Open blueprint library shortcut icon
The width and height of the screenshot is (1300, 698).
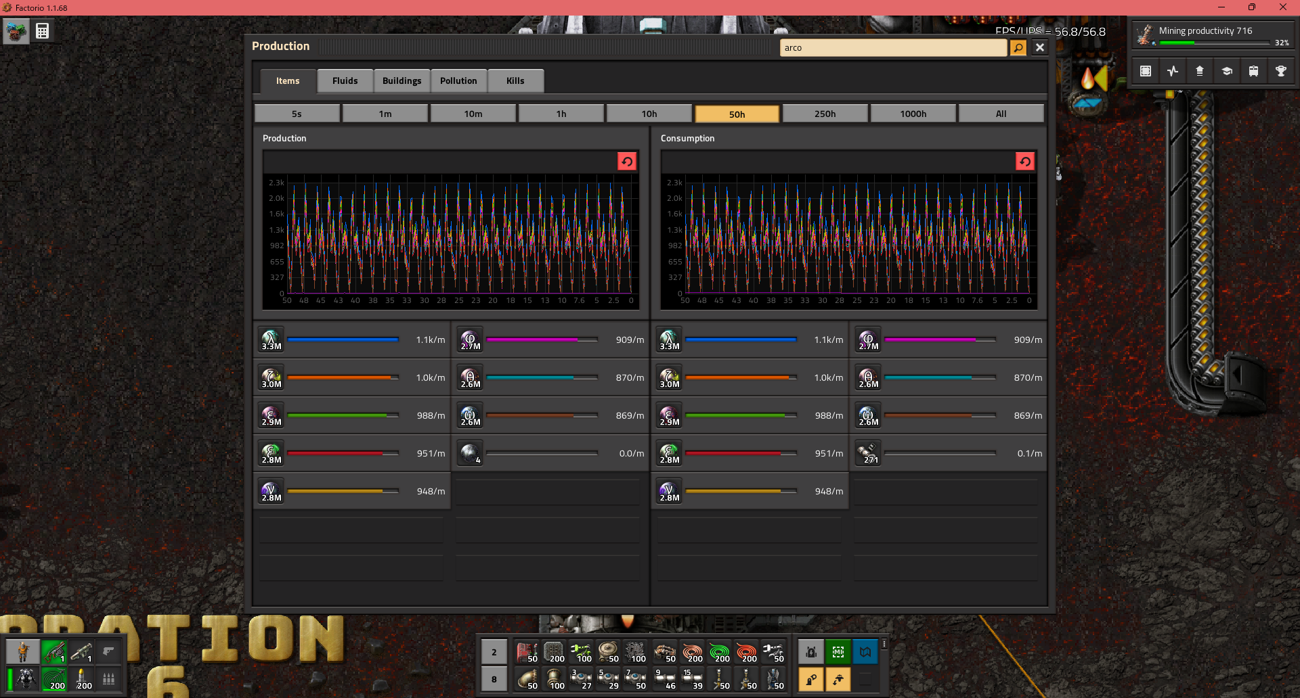(1146, 71)
